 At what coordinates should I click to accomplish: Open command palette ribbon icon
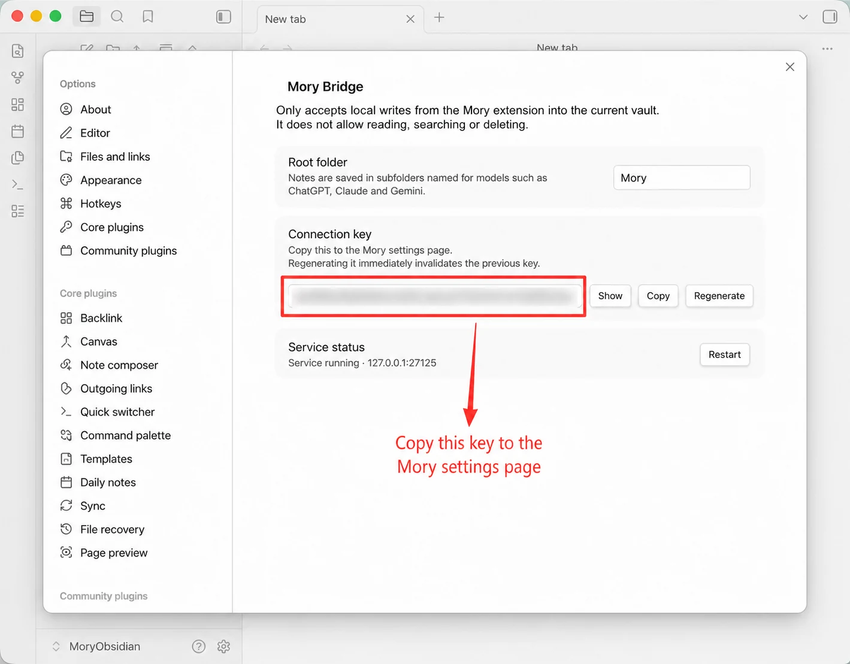tap(18, 184)
